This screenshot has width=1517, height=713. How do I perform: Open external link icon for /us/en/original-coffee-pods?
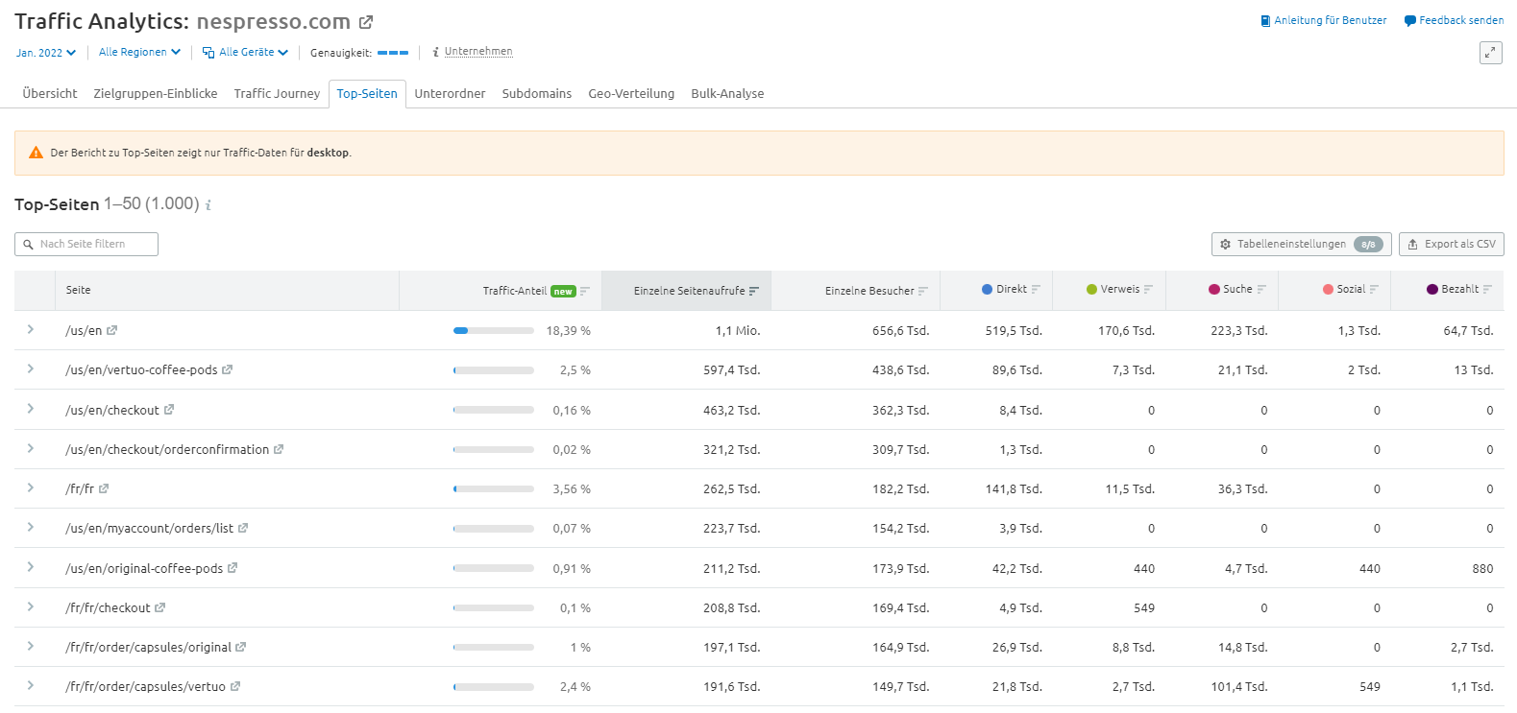[232, 568]
